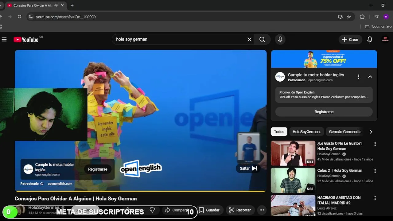
Task: Open the browser media control icon
Action: point(376,17)
